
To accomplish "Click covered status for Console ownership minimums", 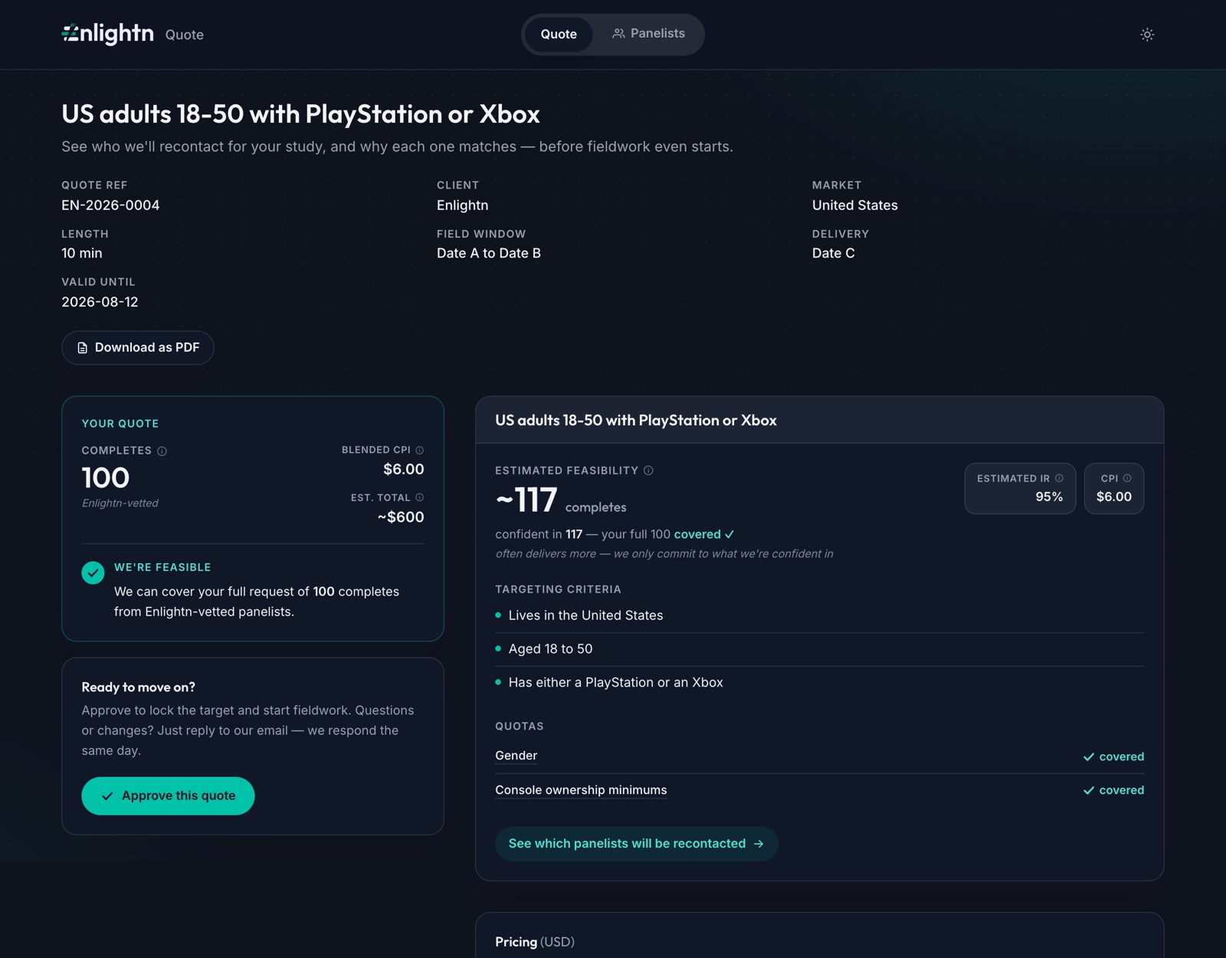I will [1113, 790].
